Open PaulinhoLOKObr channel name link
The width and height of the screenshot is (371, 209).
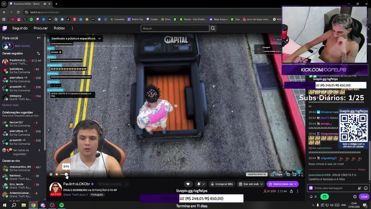click(x=77, y=184)
